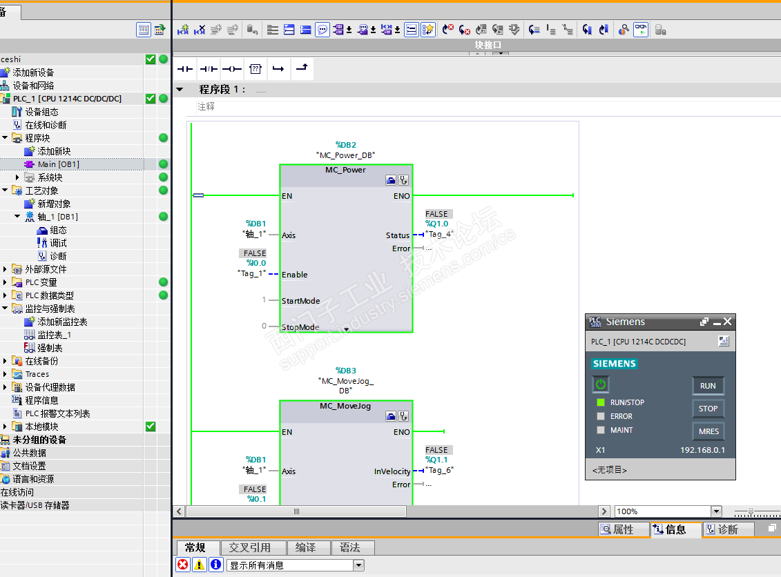This screenshot has height=577, width=781.
Task: Open the 诊断 tab in inspector
Action: tap(728, 529)
